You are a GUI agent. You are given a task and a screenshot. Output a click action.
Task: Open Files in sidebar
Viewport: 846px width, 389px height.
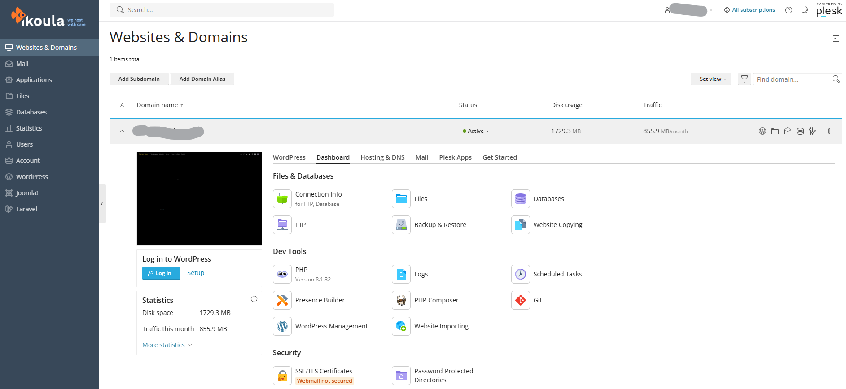pyautogui.click(x=49, y=96)
